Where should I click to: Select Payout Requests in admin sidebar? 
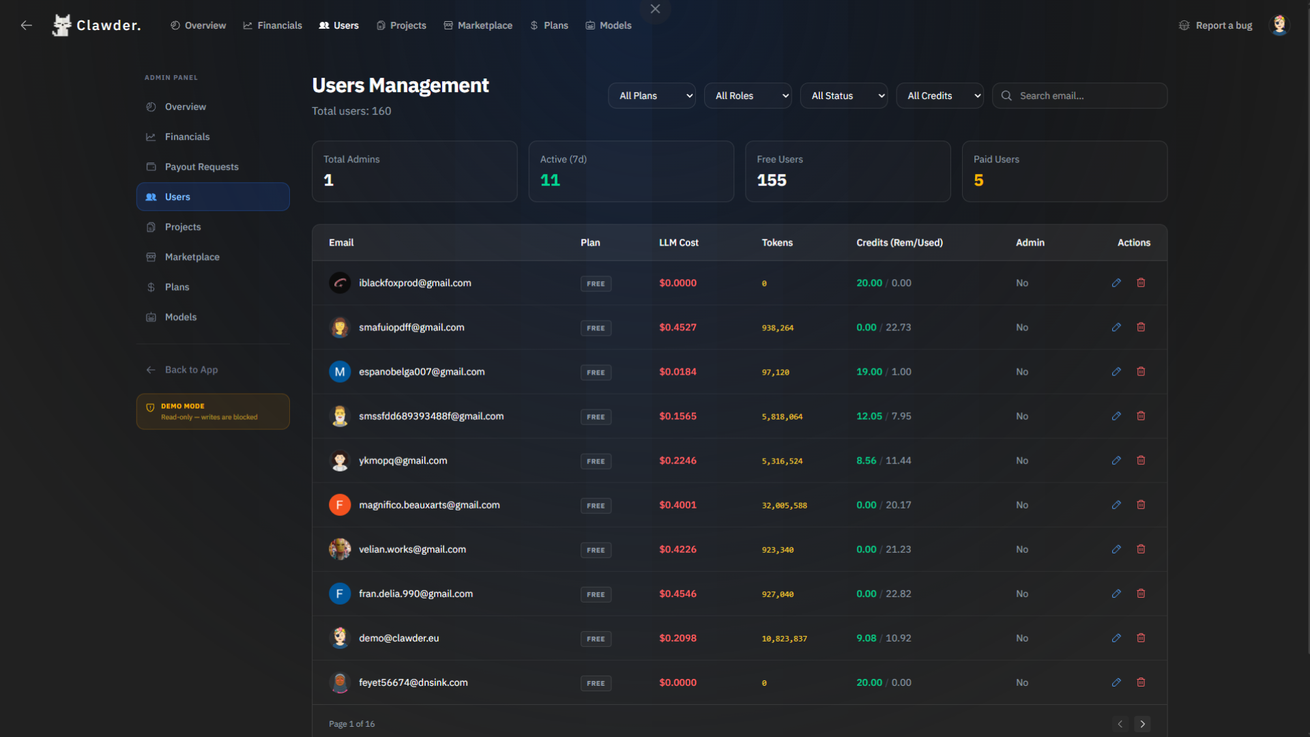(213, 167)
